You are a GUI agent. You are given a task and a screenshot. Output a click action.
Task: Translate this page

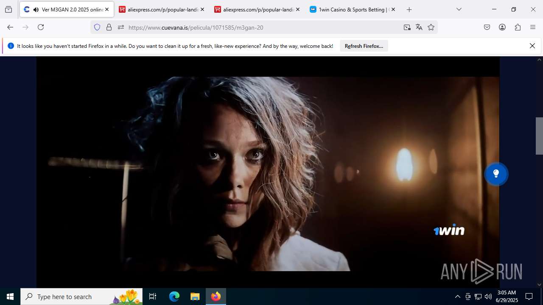419,27
